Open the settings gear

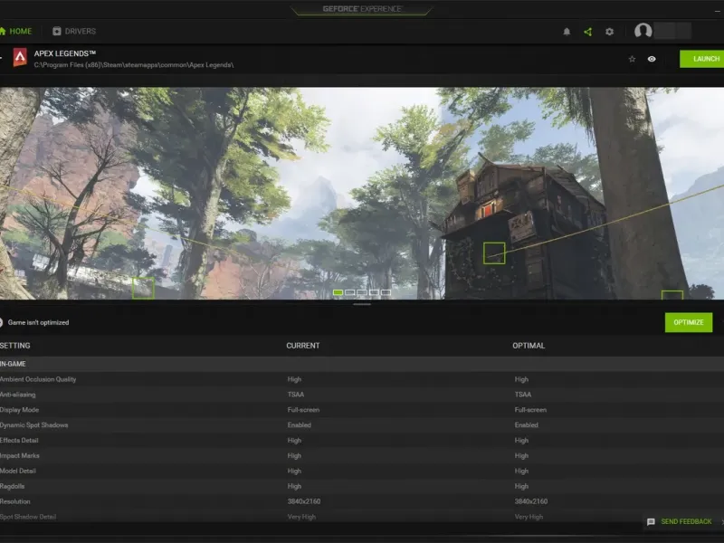pos(609,32)
